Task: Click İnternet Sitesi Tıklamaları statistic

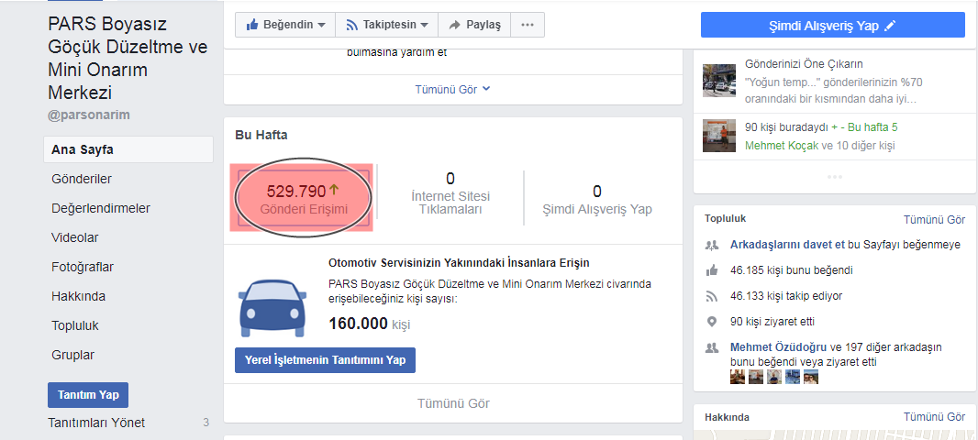Action: click(450, 193)
